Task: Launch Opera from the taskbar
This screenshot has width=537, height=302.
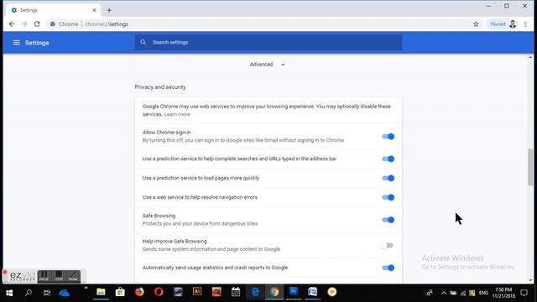Action: pos(159,292)
